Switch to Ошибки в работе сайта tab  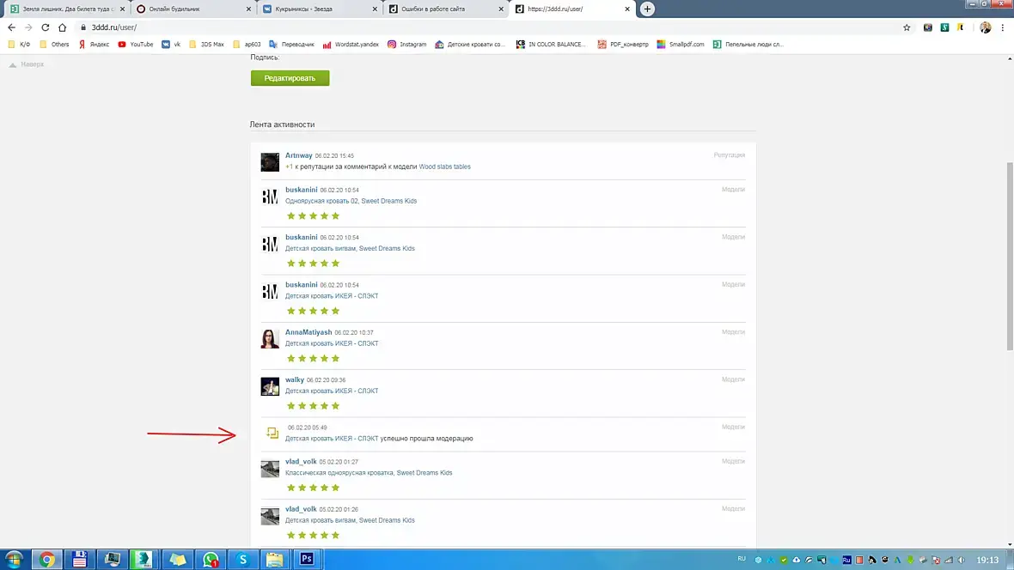[445, 9]
